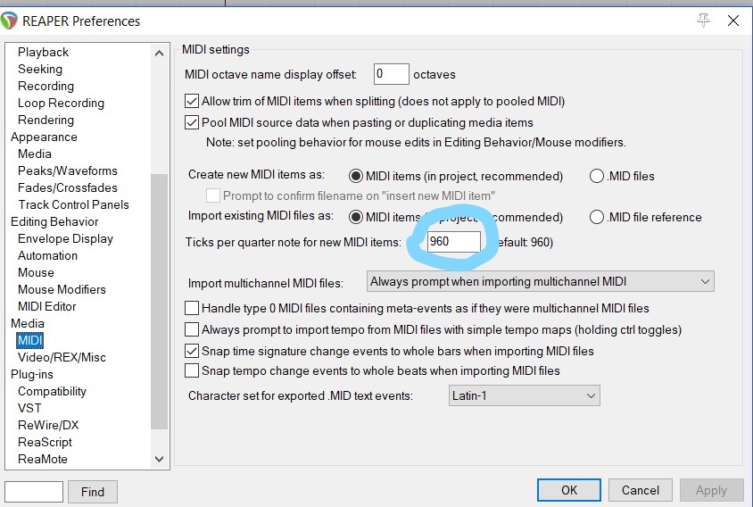The width and height of the screenshot is (753, 507).
Task: Open Track Control Panels preferences
Action: (x=73, y=204)
